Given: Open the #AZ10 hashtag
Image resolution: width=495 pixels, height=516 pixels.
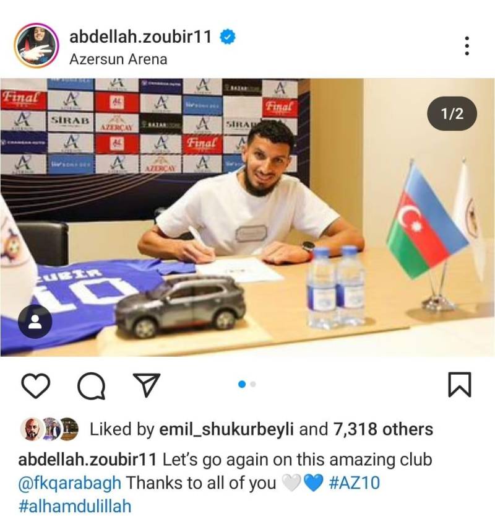Looking at the screenshot, I should pyautogui.click(x=355, y=483).
